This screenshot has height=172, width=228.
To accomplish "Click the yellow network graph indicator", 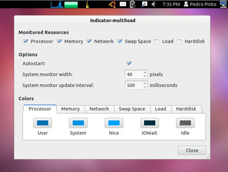I will tap(87, 4).
